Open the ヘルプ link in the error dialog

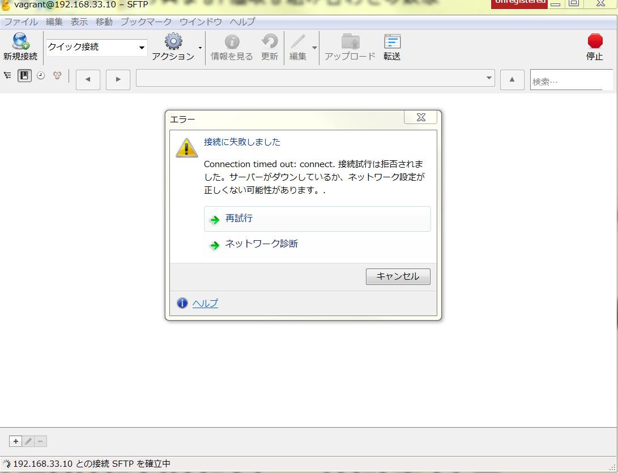[205, 303]
